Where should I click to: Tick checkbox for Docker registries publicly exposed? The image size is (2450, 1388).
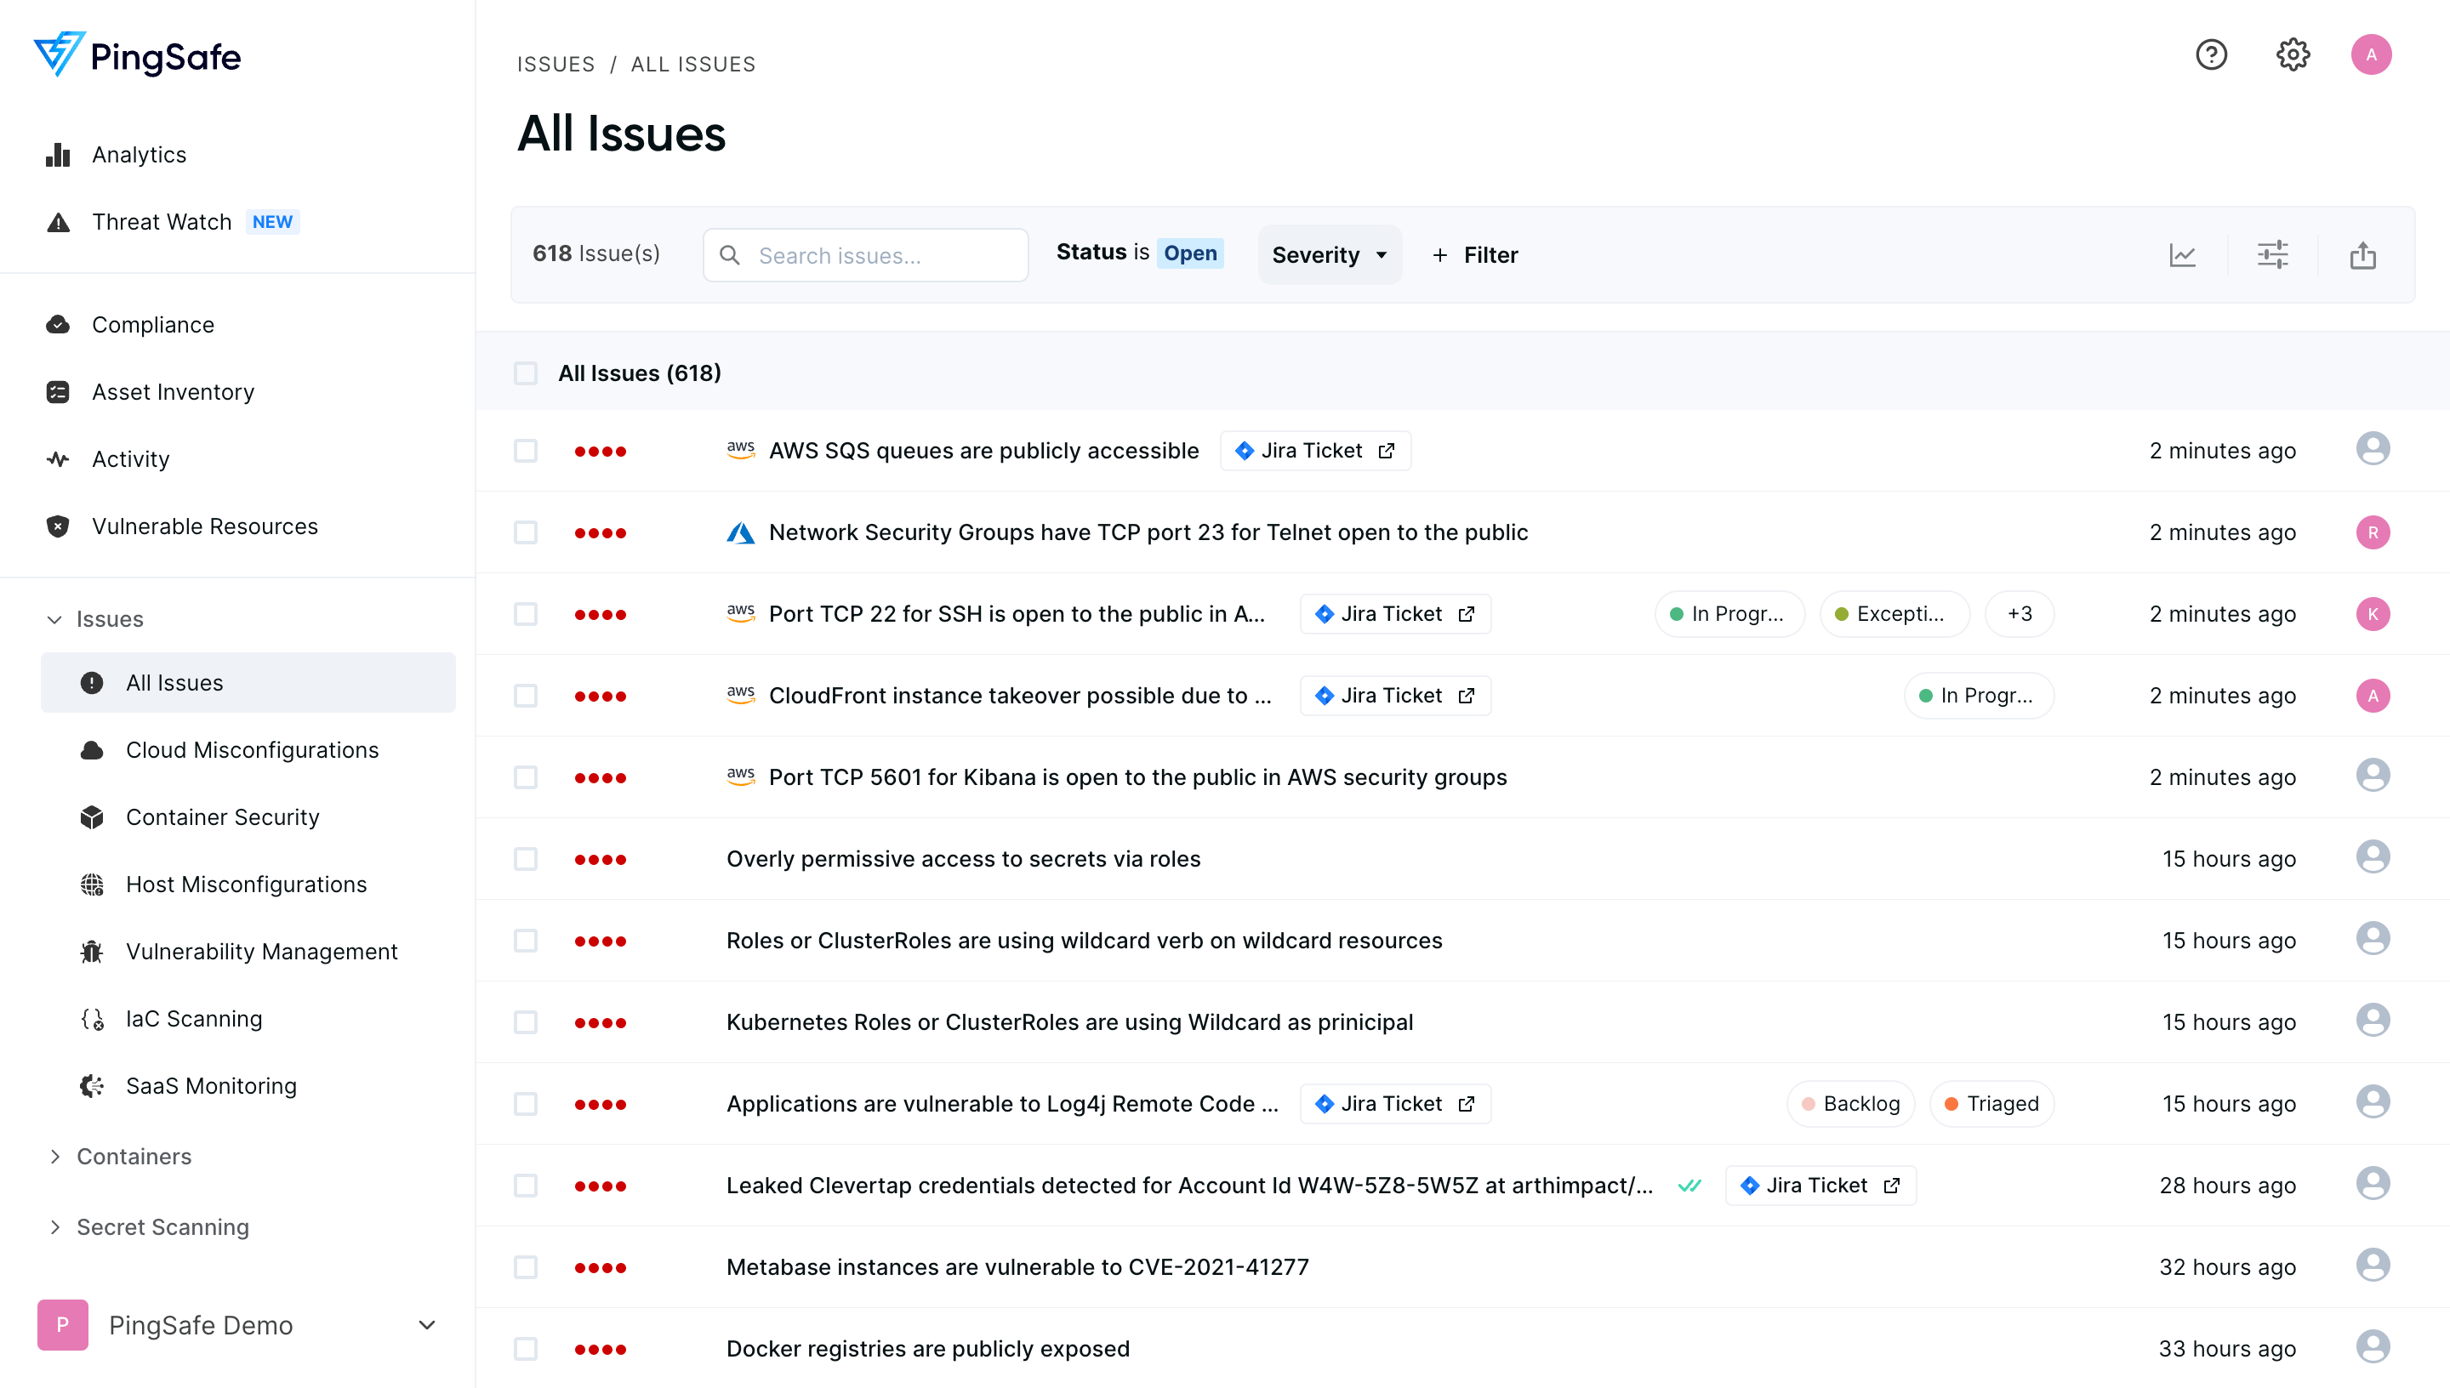pos(525,1348)
